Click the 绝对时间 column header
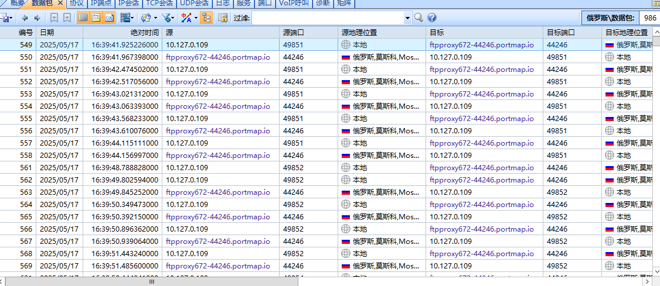 144,32
